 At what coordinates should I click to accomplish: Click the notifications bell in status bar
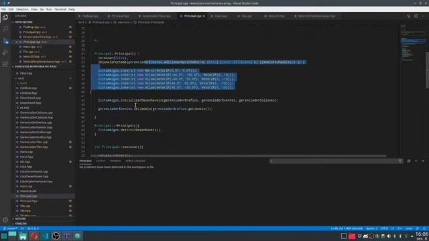[424, 228]
